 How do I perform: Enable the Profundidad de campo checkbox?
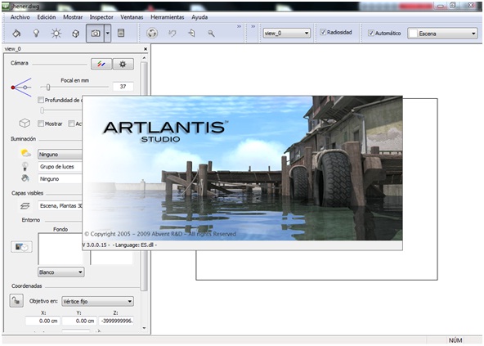(x=40, y=100)
